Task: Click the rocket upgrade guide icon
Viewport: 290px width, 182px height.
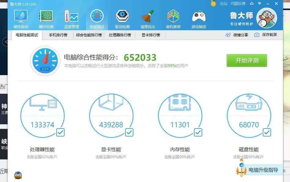Action: click(241, 168)
